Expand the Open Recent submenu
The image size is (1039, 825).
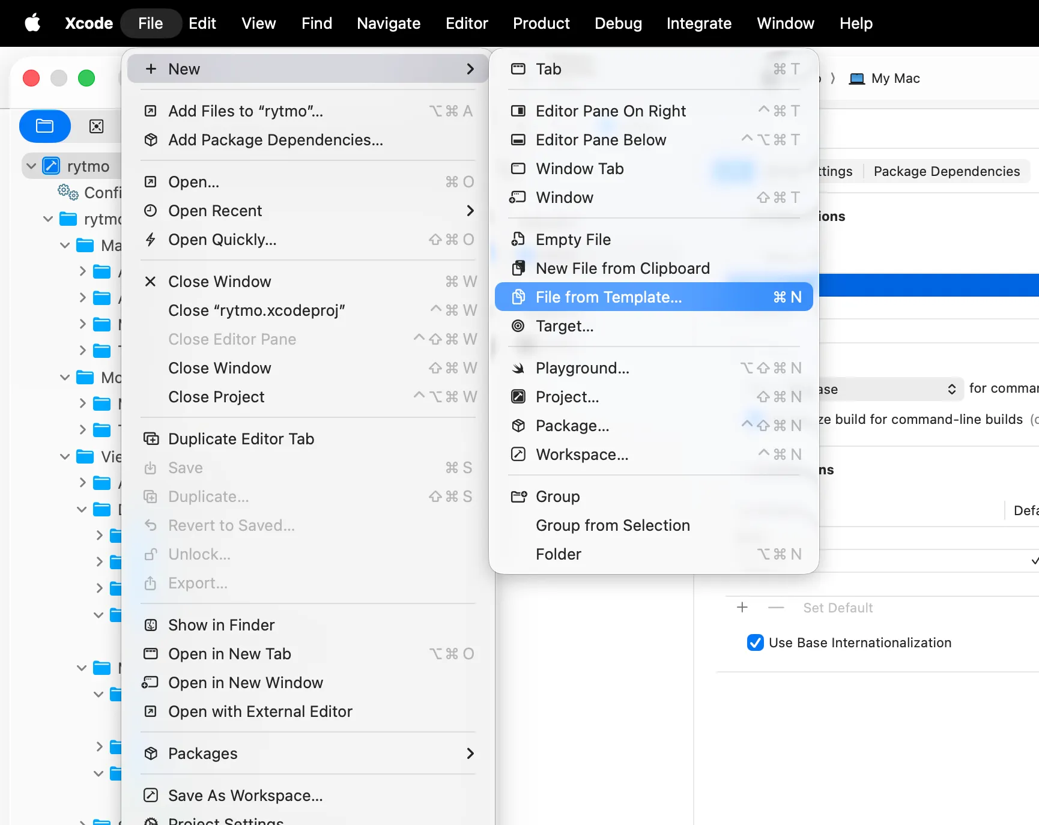pos(470,211)
